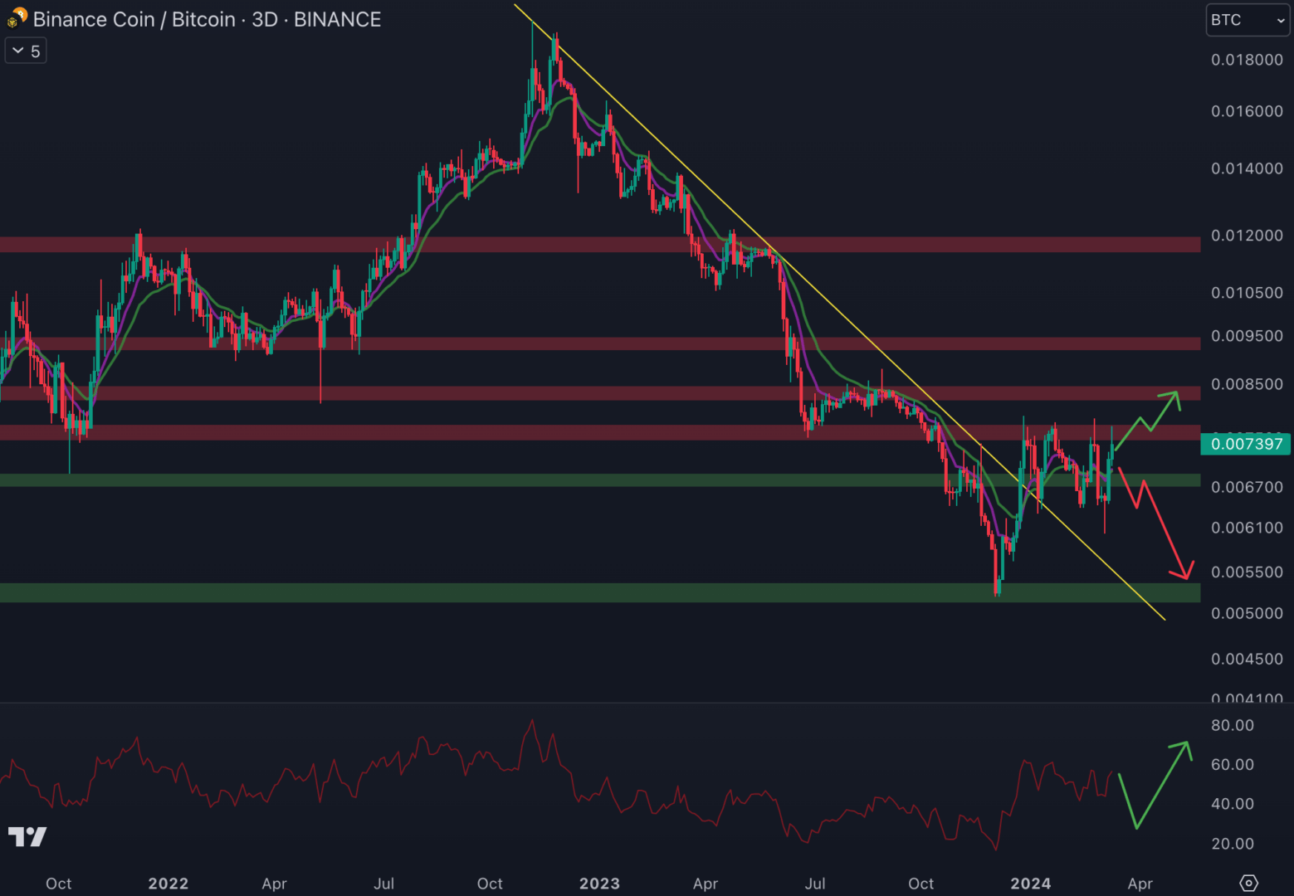Click the TradingView logo watermark
The height and width of the screenshot is (896, 1294).
[27, 836]
